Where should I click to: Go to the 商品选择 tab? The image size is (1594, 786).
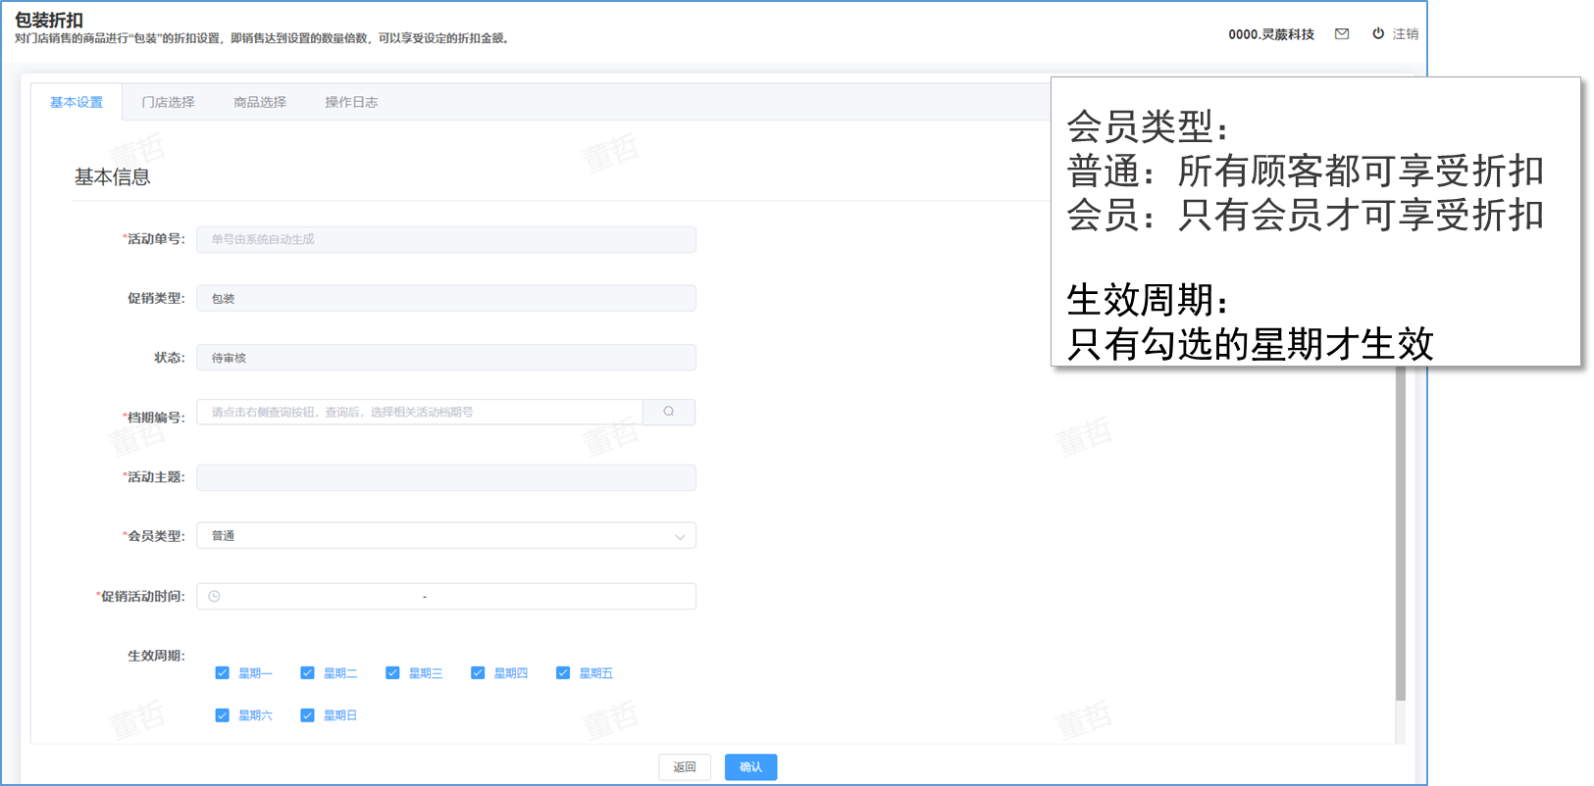click(260, 102)
